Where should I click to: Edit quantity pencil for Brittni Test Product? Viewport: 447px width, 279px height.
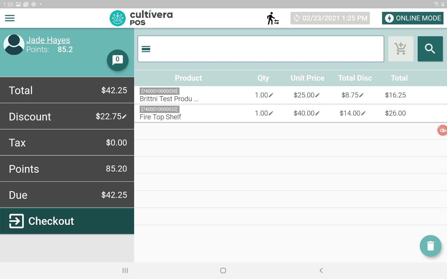(x=271, y=95)
